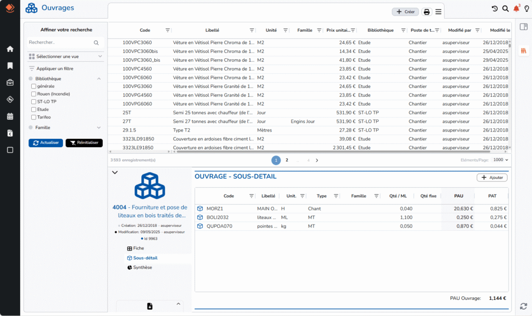Open the Fiche tab
532x316 pixels.
click(138, 248)
